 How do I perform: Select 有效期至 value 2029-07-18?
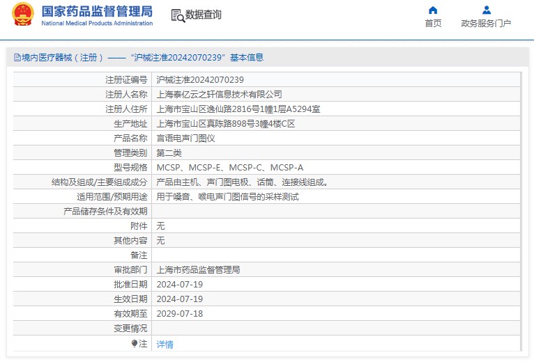point(179,313)
